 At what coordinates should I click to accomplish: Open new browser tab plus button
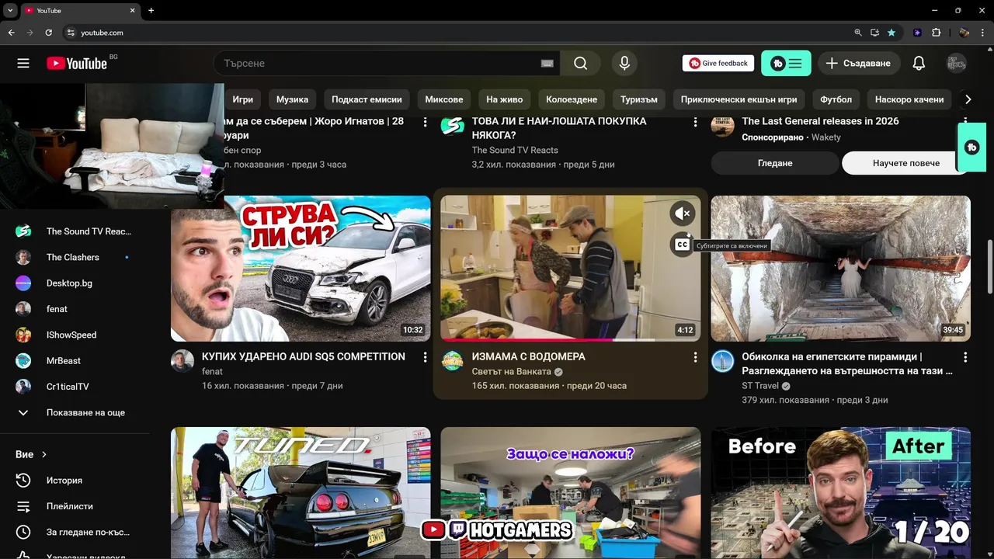click(151, 10)
